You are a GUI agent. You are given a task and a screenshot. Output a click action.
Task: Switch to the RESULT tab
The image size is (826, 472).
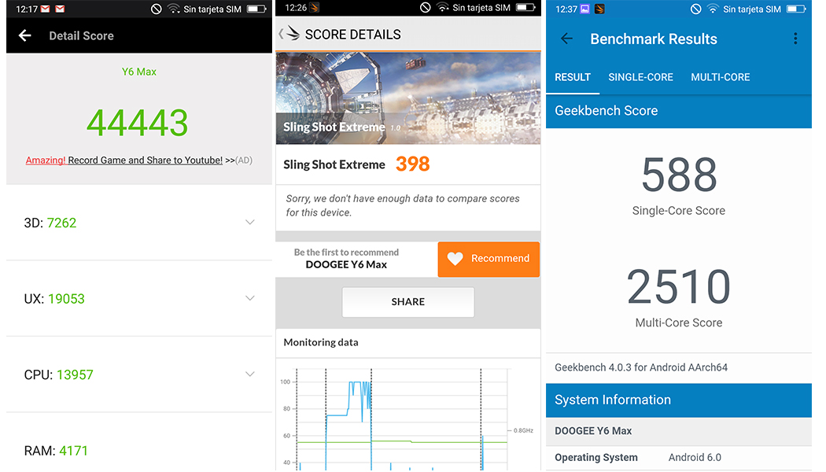573,77
